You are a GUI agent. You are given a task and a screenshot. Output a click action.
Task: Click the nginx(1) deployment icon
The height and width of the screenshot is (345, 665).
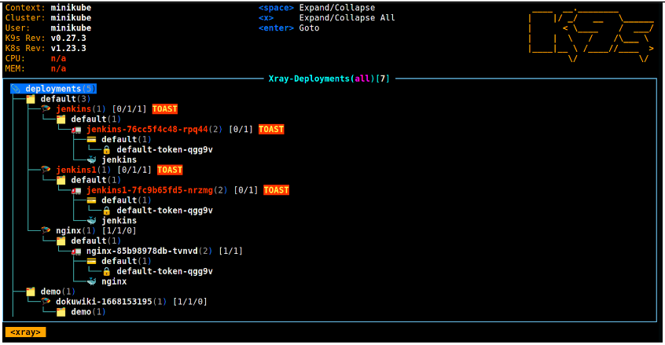tap(46, 230)
